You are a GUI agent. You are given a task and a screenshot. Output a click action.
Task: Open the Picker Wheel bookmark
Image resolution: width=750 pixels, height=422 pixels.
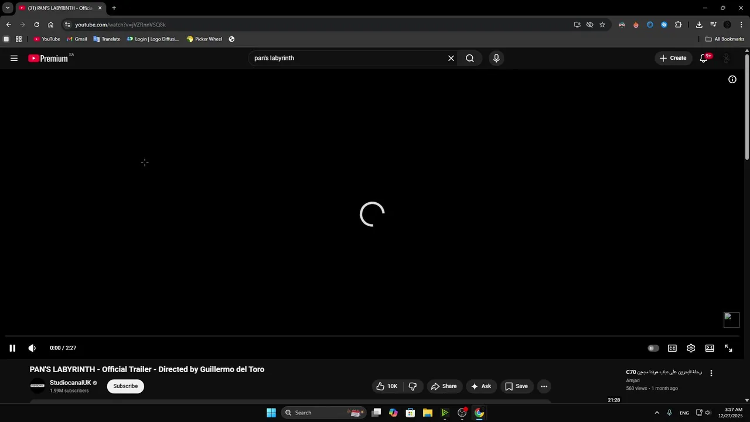204,39
